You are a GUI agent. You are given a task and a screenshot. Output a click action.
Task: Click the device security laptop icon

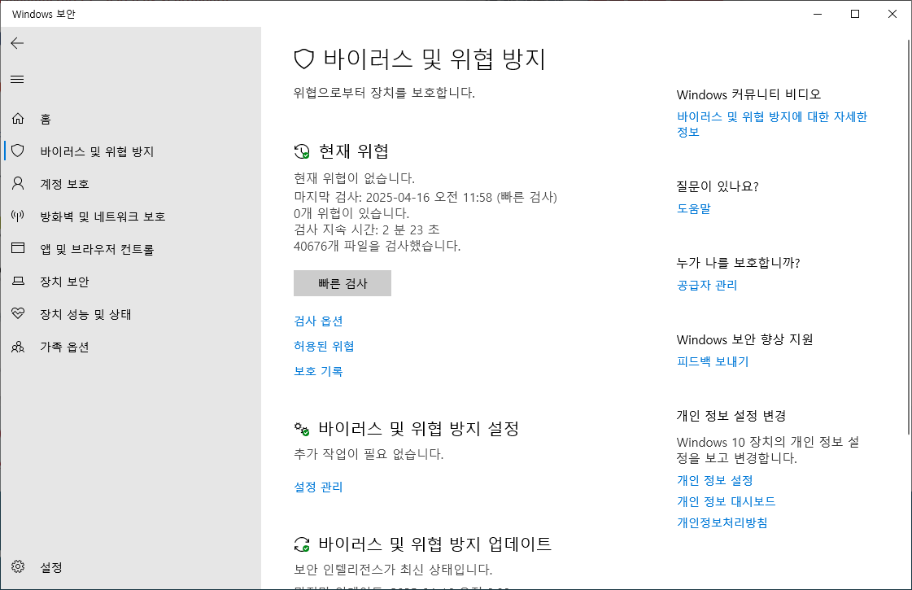point(18,282)
